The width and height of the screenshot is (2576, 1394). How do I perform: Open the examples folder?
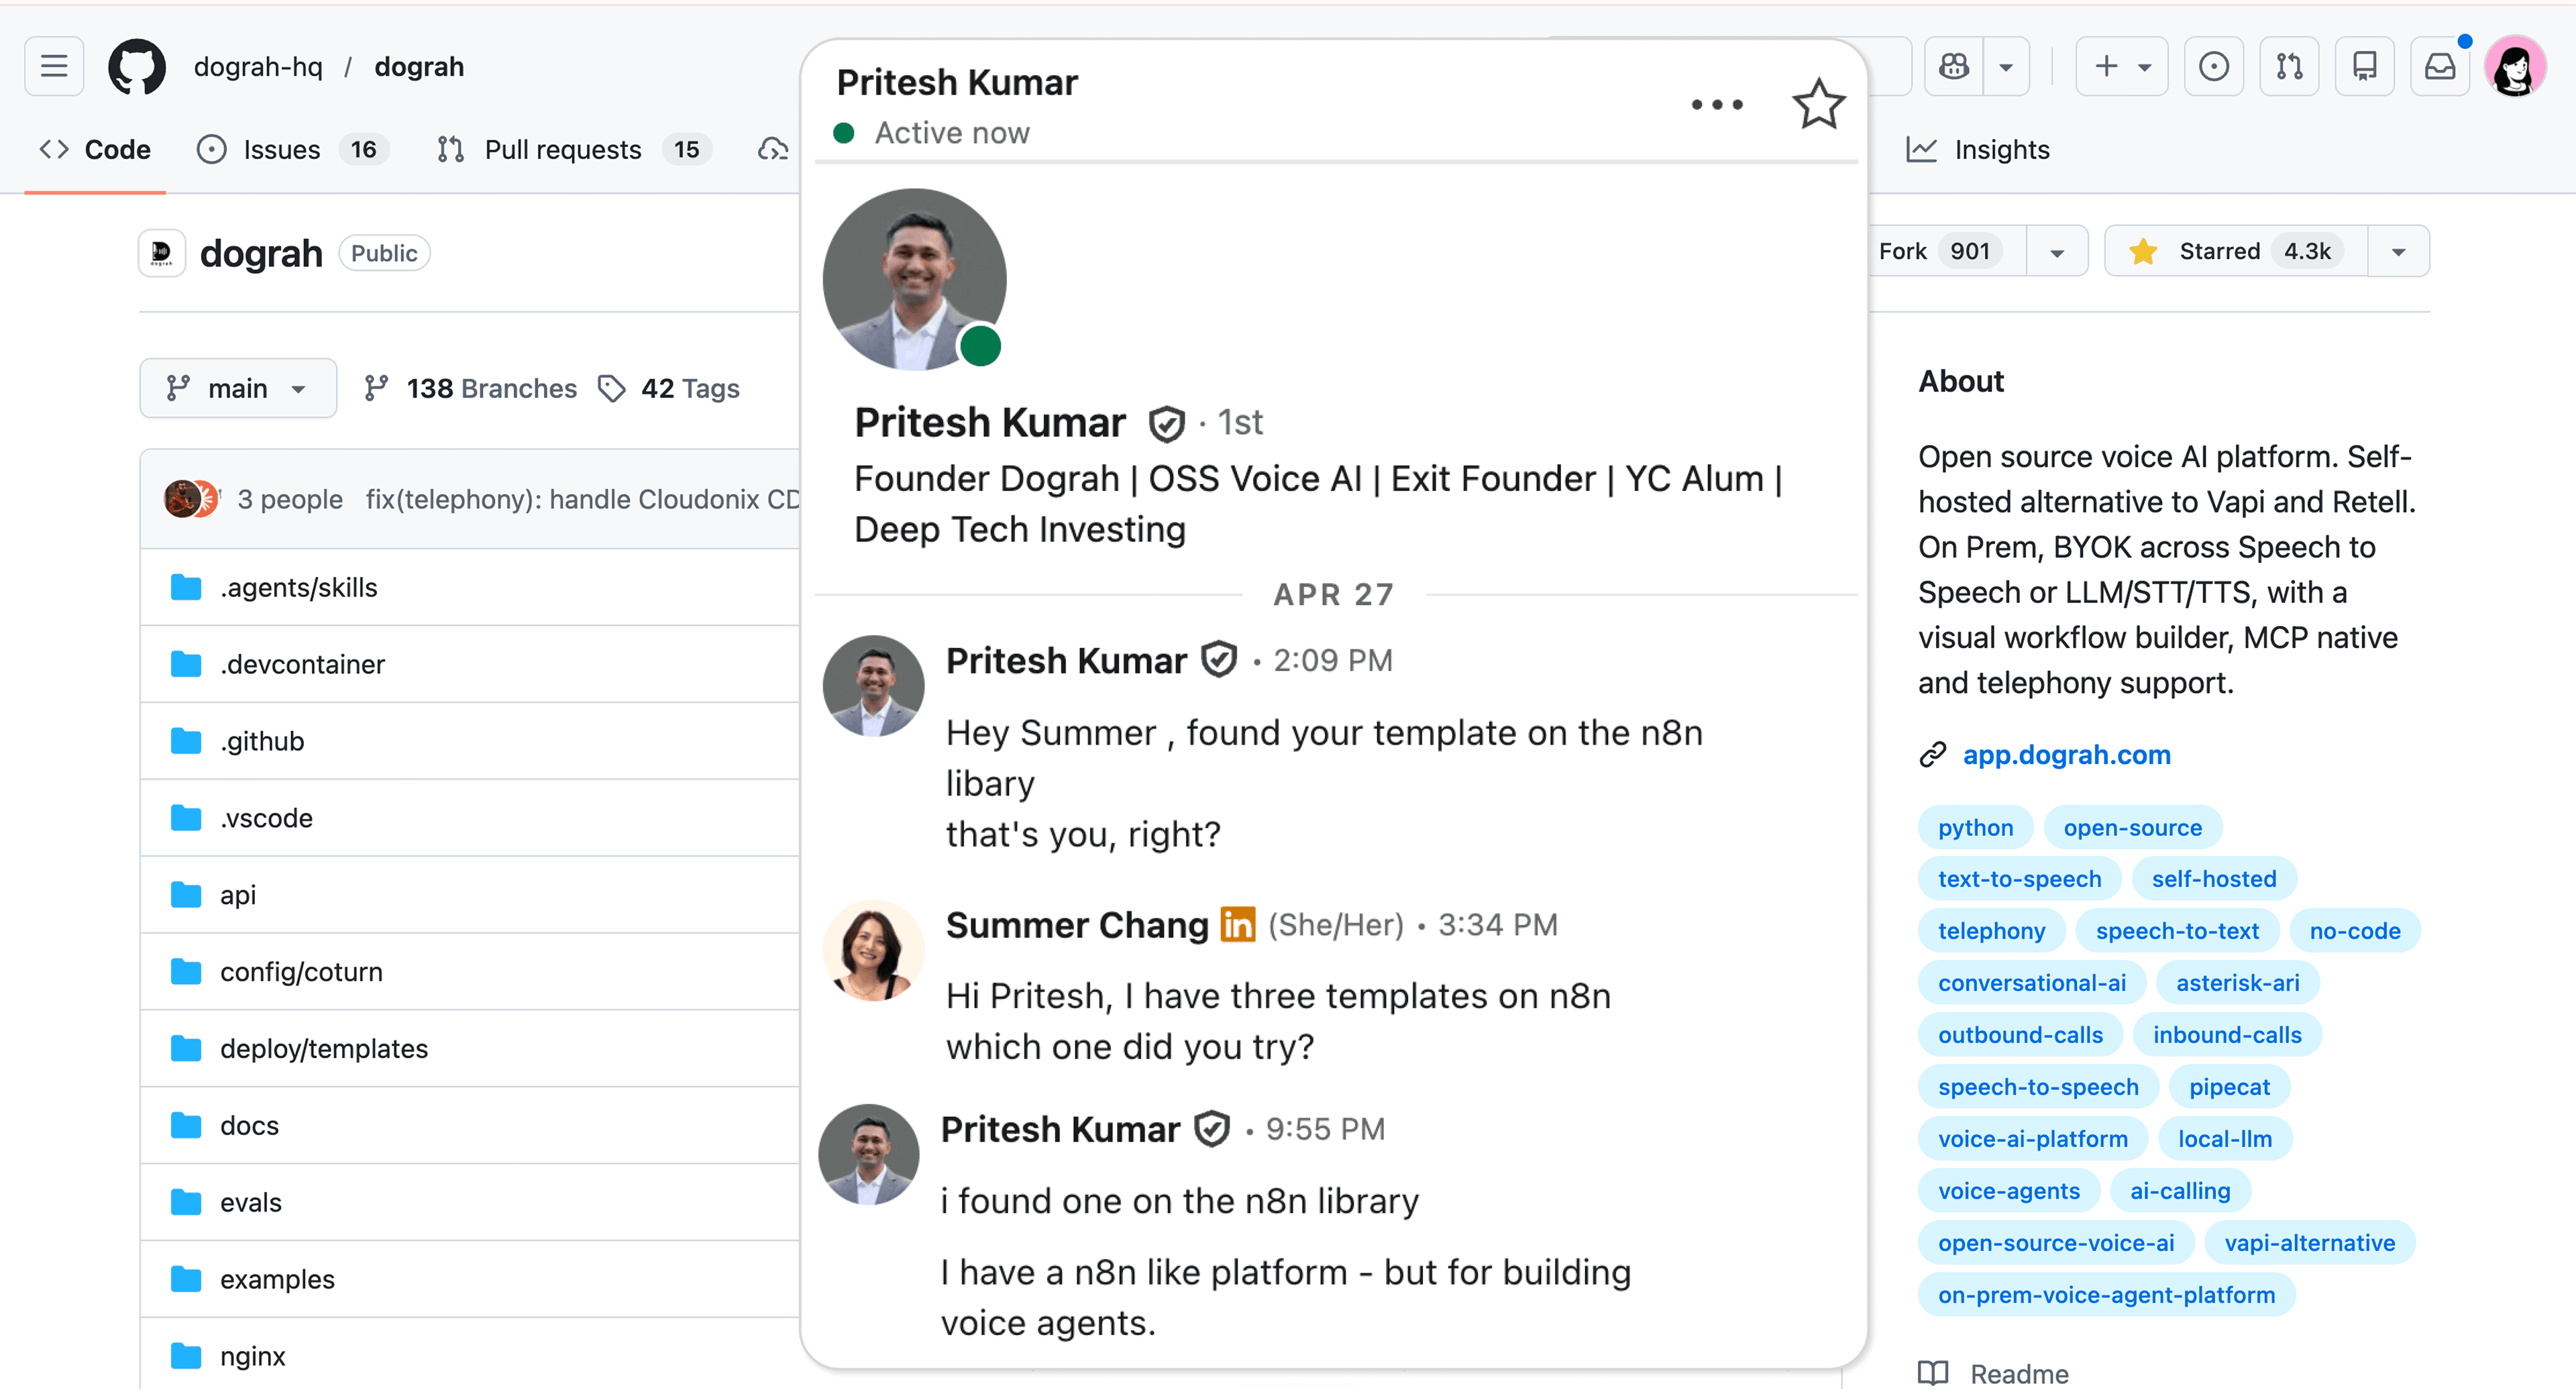(x=277, y=1281)
